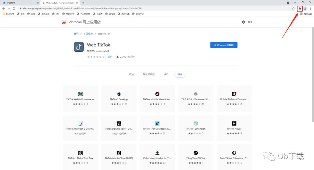Viewport: 314px width, 170px height.
Task: Click the chrome 网上应用店 logo icon
Action: coord(64,22)
